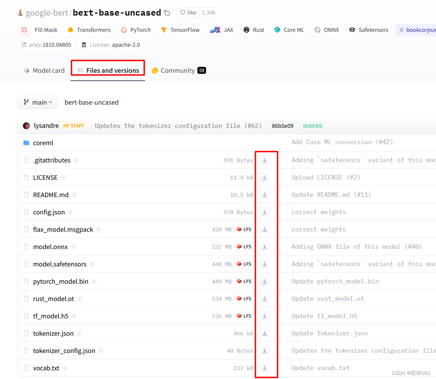436x379 pixels.
Task: Download the model.onnx file
Action: coord(265,247)
